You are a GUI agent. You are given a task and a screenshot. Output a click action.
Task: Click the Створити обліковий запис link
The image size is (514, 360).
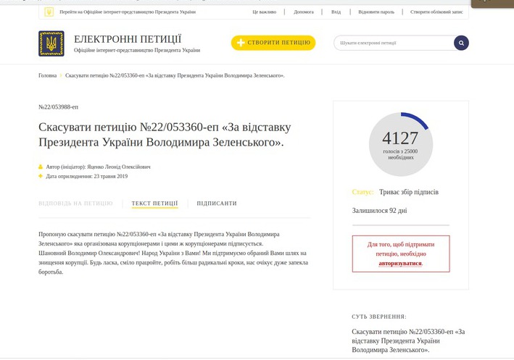[x=436, y=12]
